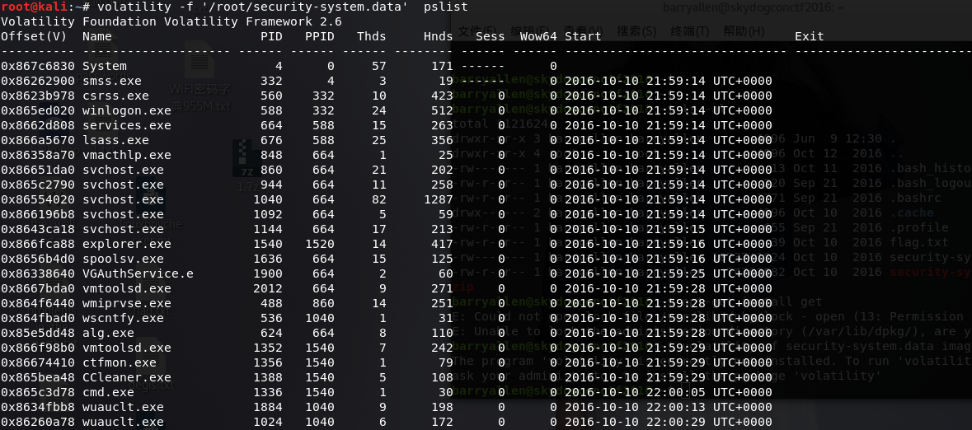Click the lsass.exe process name
Screen dimensions: 972x430
[x=115, y=141]
